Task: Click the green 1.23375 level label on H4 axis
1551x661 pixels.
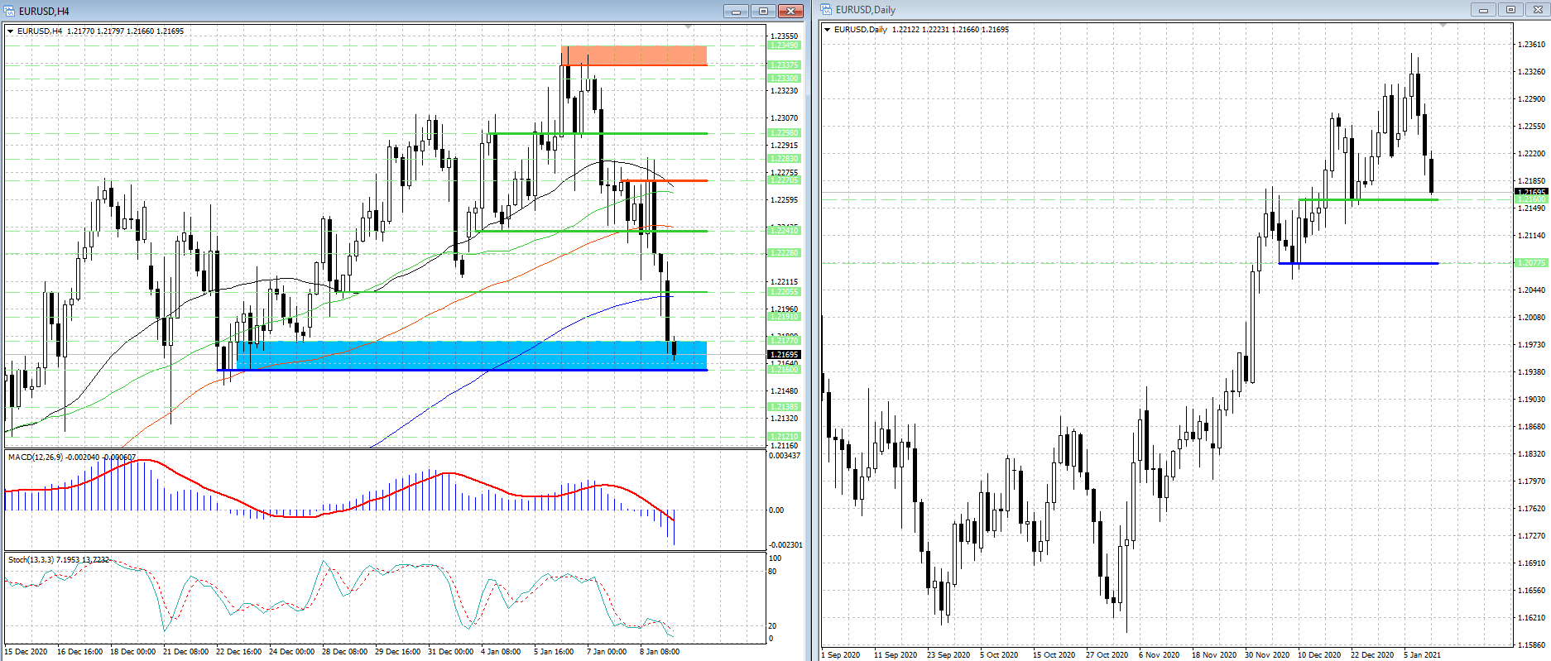Action: (784, 65)
